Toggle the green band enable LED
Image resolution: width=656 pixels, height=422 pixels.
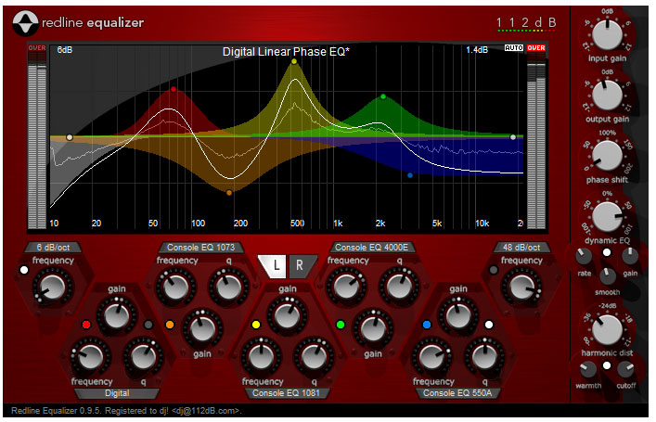click(x=341, y=325)
